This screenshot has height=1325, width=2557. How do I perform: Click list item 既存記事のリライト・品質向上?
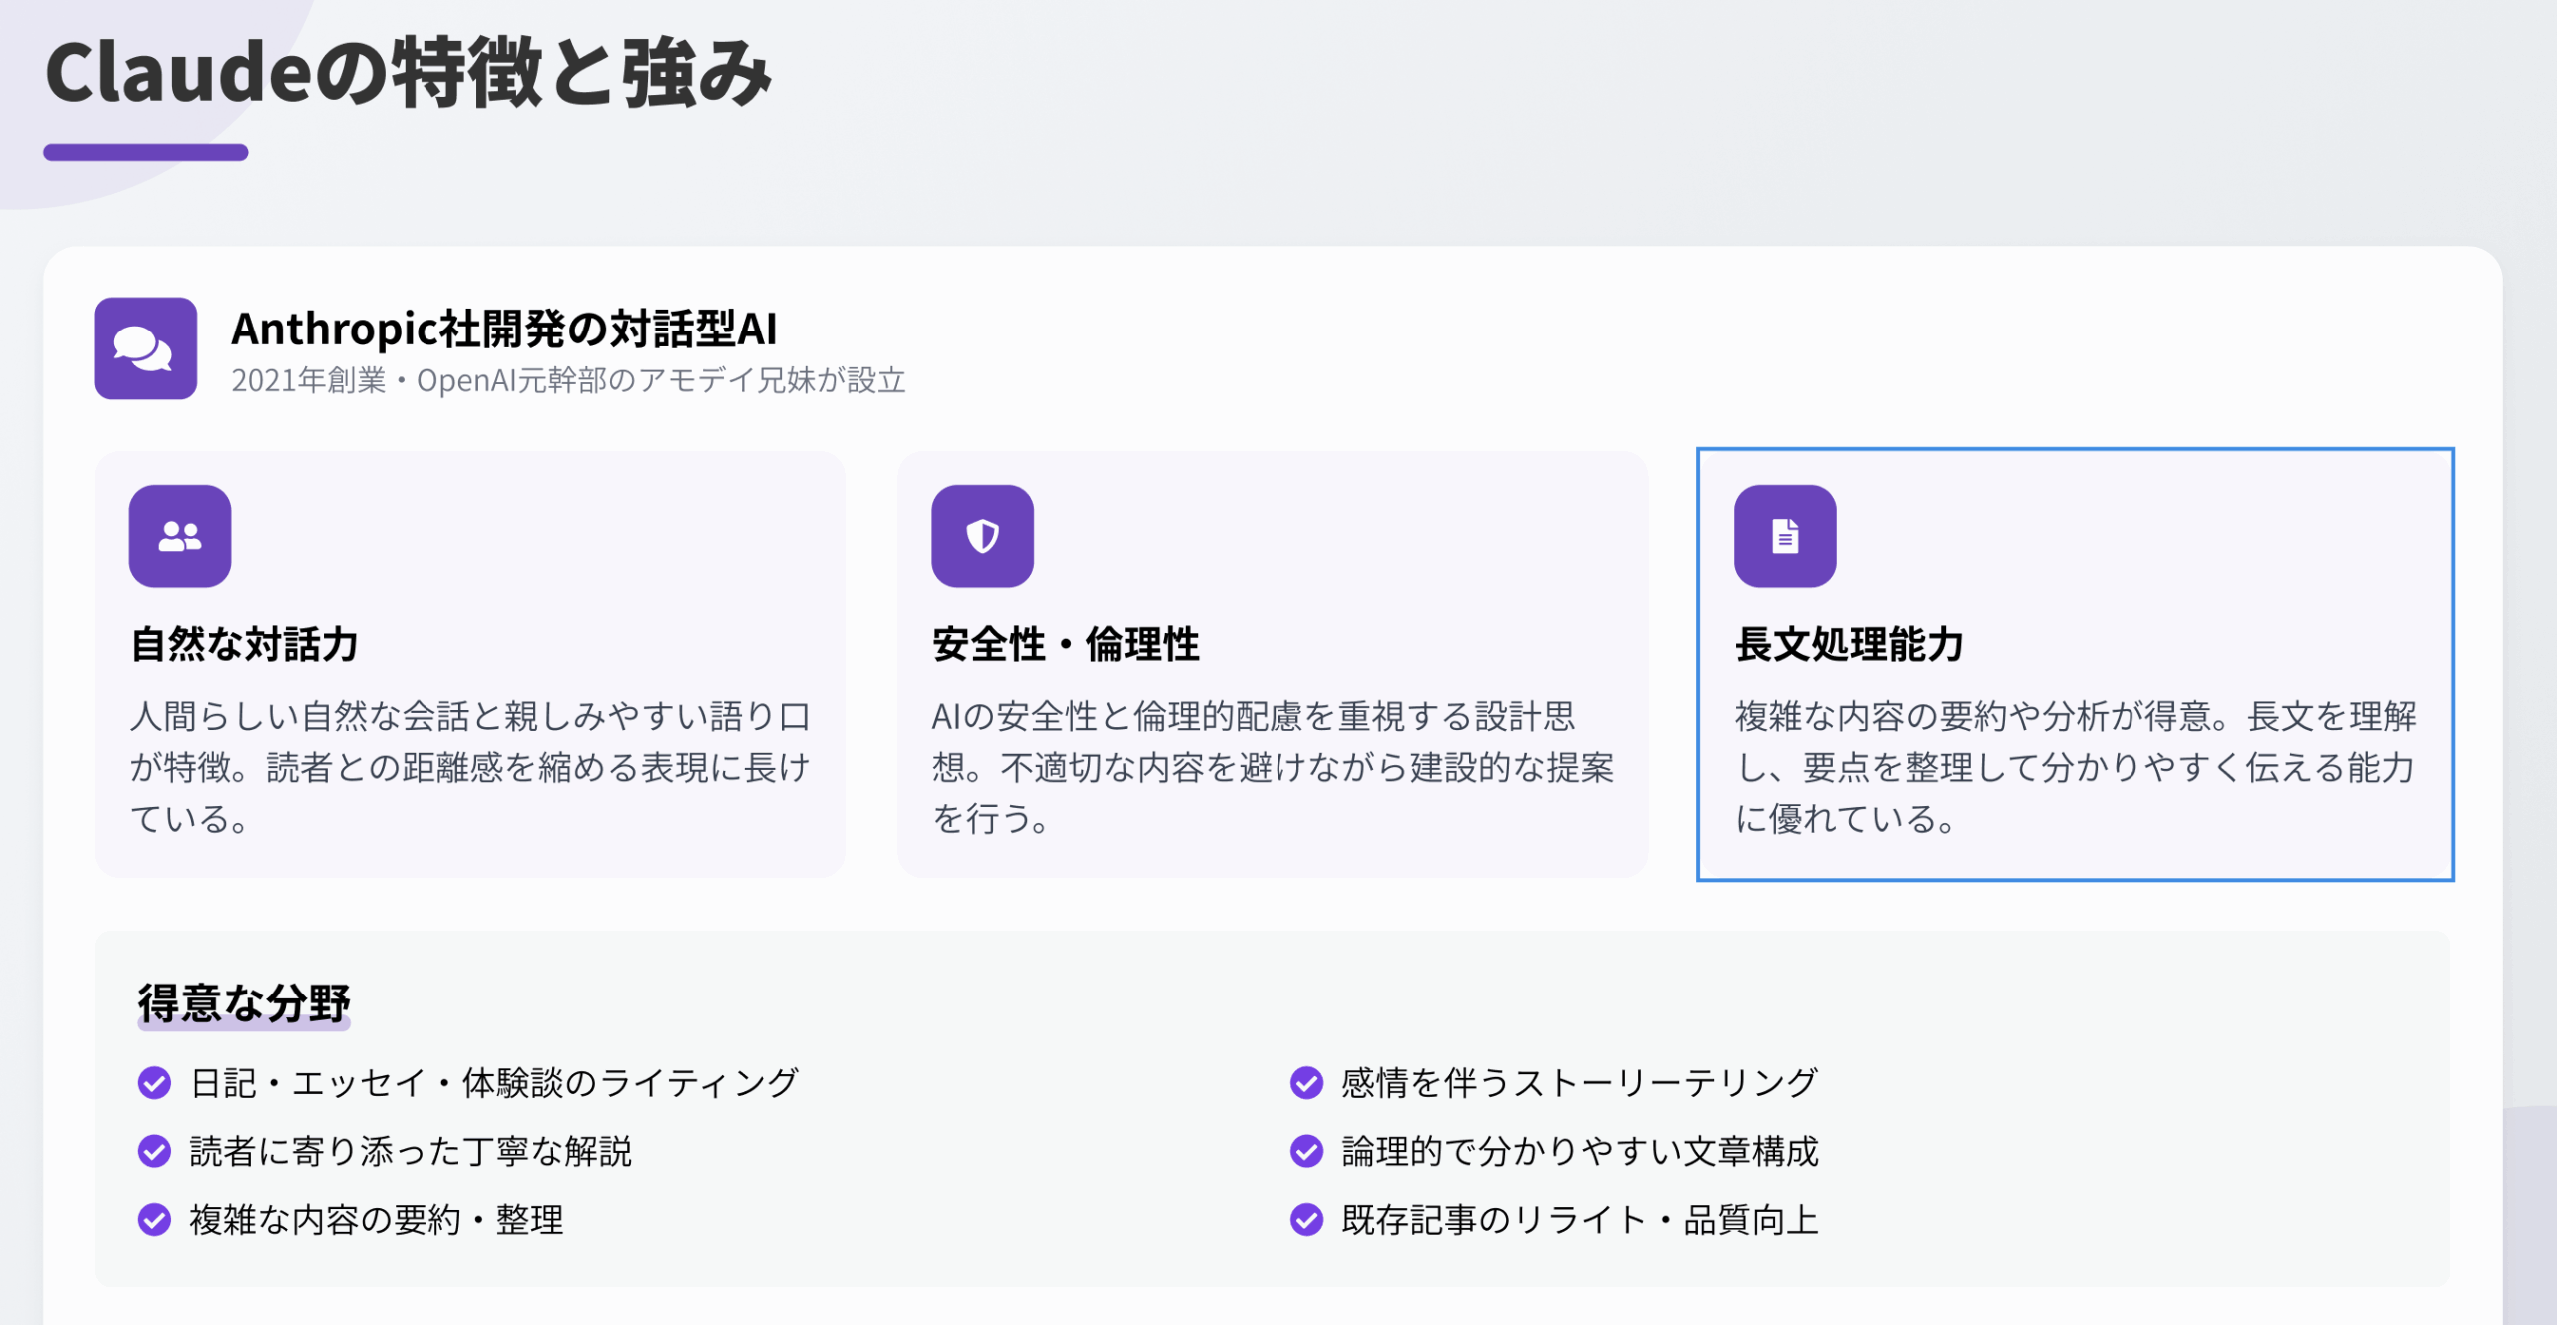pyautogui.click(x=1580, y=1219)
